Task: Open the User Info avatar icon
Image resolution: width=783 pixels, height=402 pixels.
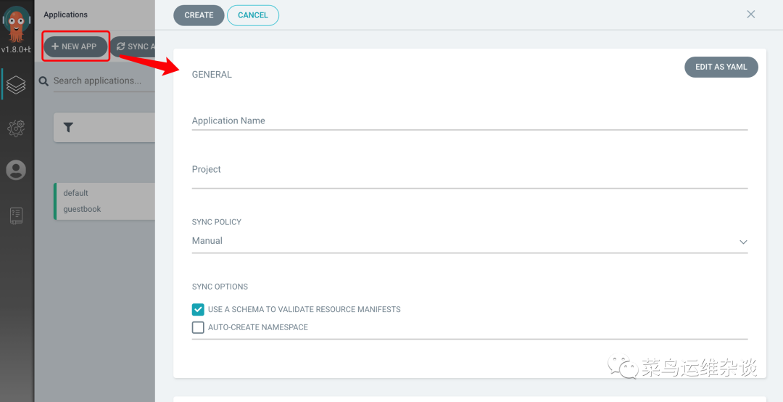Action: tap(16, 170)
